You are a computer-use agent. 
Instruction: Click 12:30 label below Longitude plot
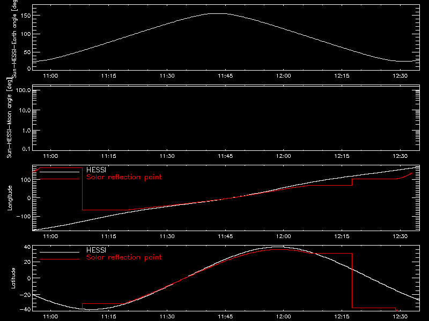click(400, 236)
